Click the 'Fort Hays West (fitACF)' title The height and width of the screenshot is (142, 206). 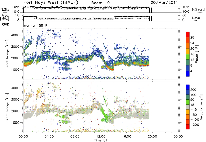click(x=51, y=2)
